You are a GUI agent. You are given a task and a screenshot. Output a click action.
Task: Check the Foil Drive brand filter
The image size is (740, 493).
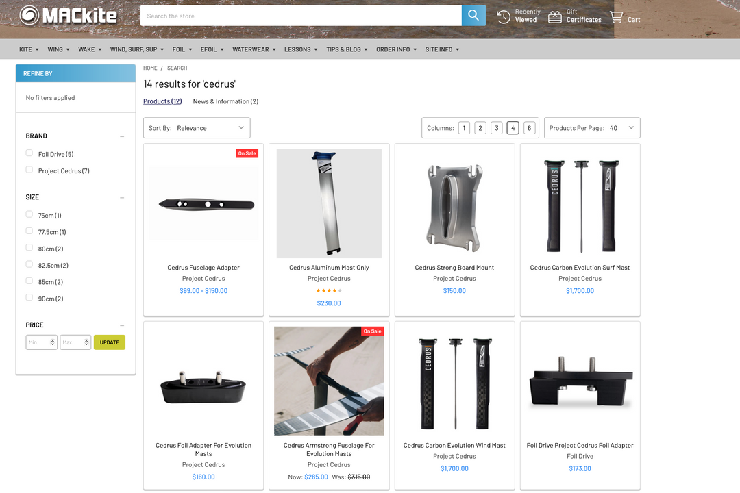pyautogui.click(x=29, y=153)
